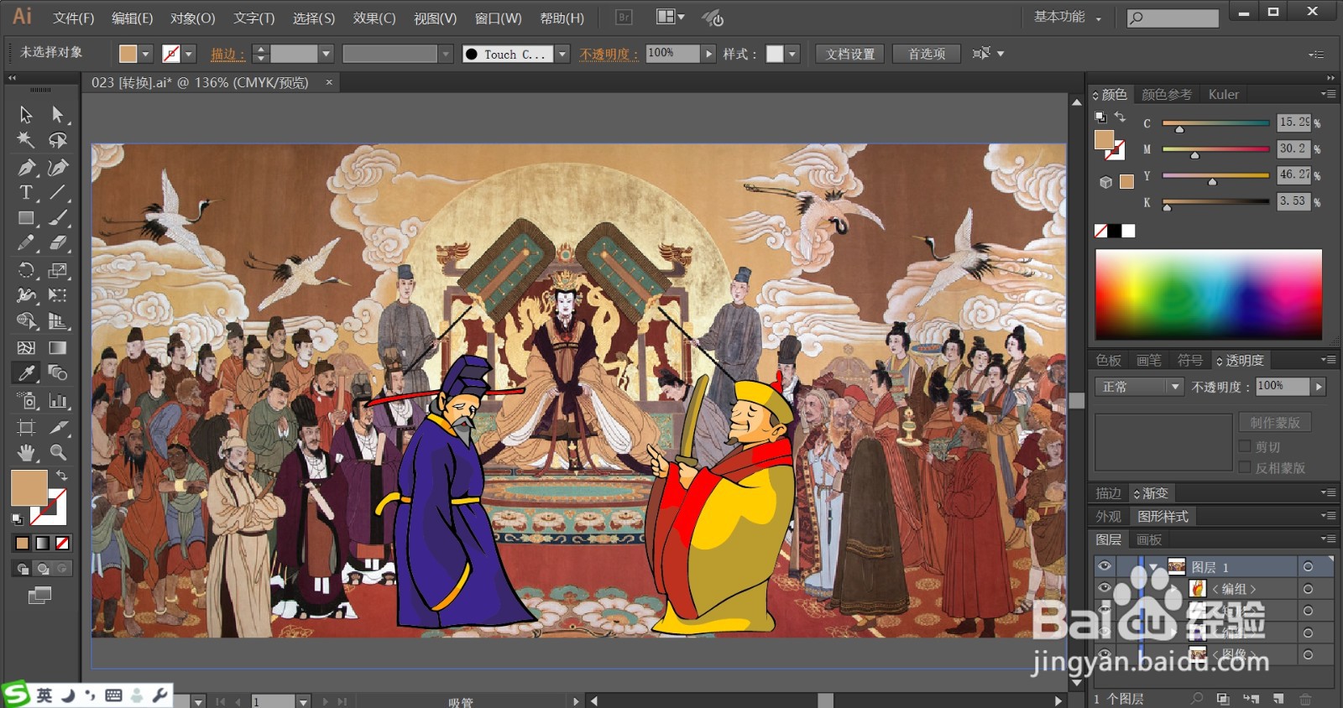Viewport: 1343px width, 708px height.
Task: Open the Touch C... brush dropdown
Action: tap(562, 54)
